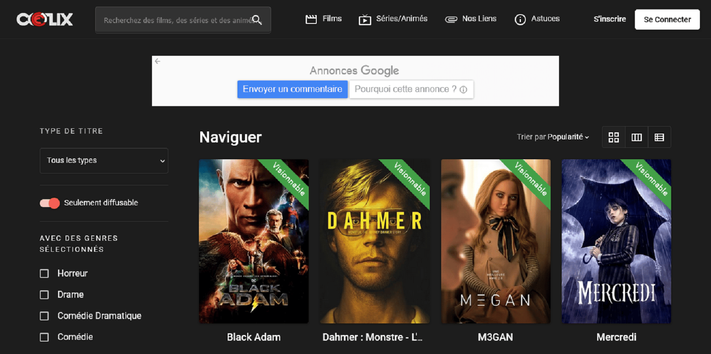The width and height of the screenshot is (711, 354).
Task: Click Pourquoi cette annonce button
Action: pyautogui.click(x=411, y=89)
